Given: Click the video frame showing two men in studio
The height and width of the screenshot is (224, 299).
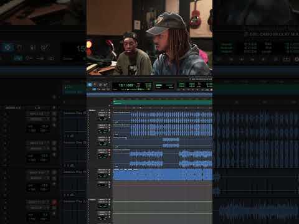Looking at the screenshot, I should (149, 37).
